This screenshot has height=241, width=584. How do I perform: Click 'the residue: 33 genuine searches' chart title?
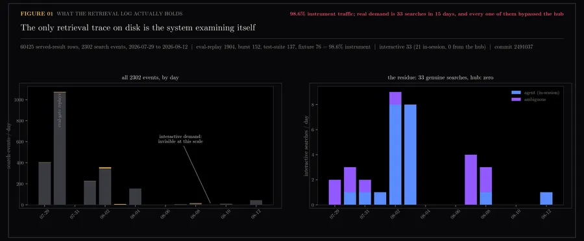(x=440, y=78)
